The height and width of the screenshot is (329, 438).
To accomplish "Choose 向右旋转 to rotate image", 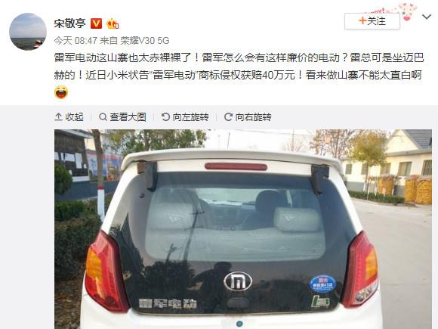I will pyautogui.click(x=253, y=117).
